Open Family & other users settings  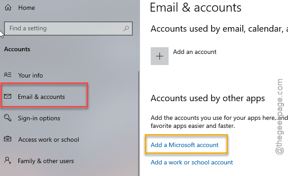click(x=46, y=161)
